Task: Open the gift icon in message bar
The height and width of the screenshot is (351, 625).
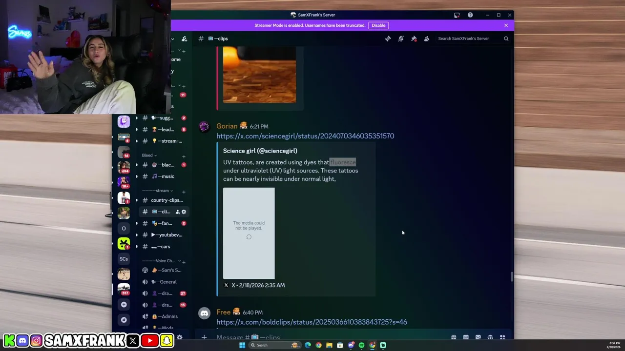Action: (x=454, y=337)
